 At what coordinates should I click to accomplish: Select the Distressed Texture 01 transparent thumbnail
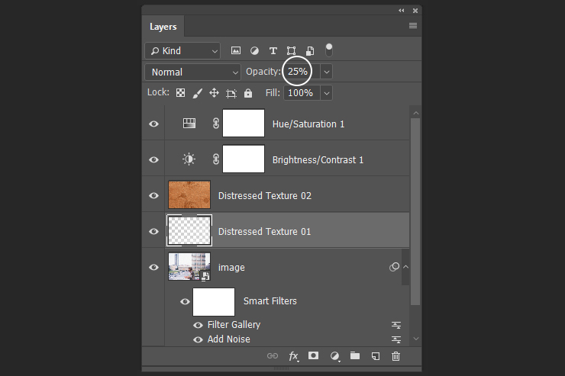[x=189, y=230]
